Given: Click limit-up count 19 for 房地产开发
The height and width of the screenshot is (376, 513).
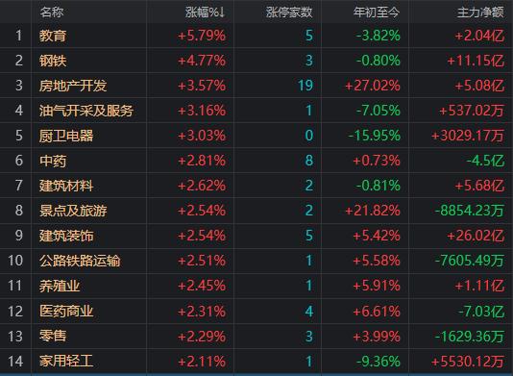Looking at the screenshot, I should [305, 86].
